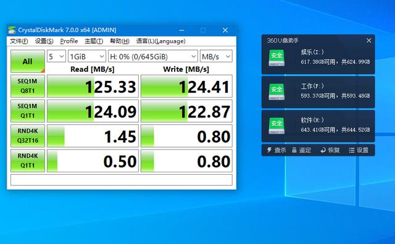Click the 360U盘助手 panel title
Image resolution: width=395 pixels, height=244 pixels.
283,40
